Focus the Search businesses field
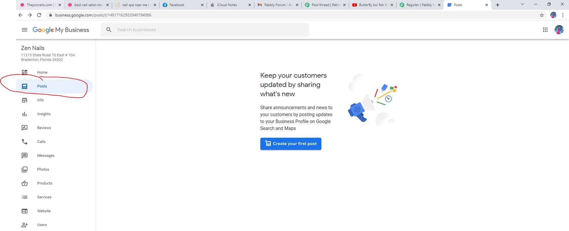Screen dimensions: 569x231 click(x=205, y=30)
